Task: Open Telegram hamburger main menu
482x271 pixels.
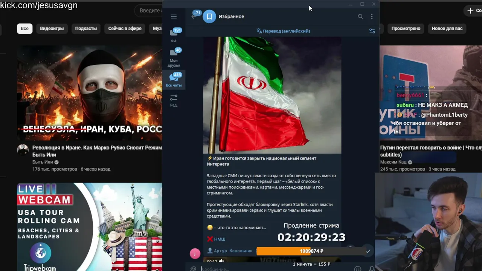Action: coord(174,17)
